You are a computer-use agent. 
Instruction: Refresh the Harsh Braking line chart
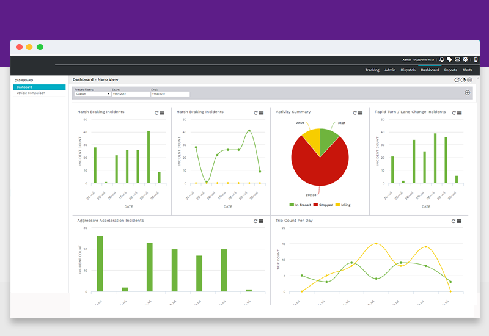pyautogui.click(x=256, y=113)
